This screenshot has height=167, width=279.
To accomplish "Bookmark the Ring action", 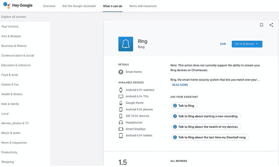I will tap(261, 25).
